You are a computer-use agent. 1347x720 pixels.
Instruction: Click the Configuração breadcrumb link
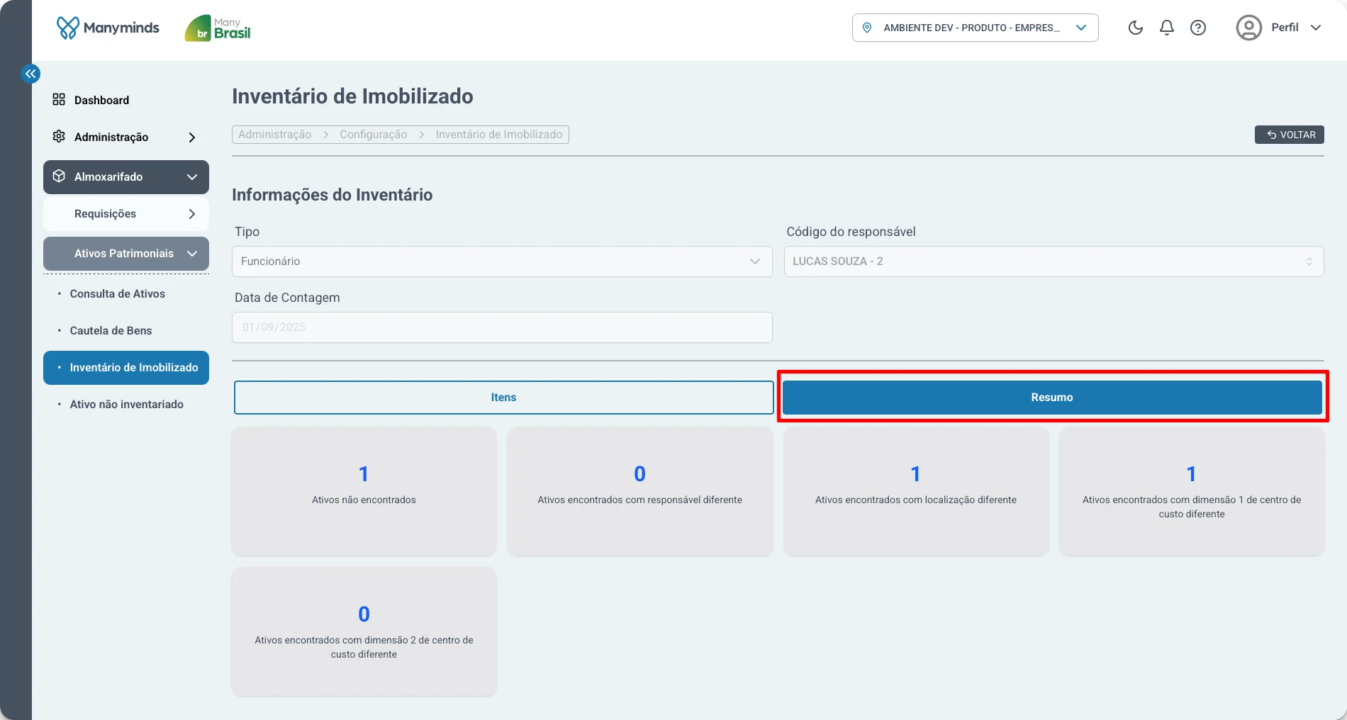point(374,135)
